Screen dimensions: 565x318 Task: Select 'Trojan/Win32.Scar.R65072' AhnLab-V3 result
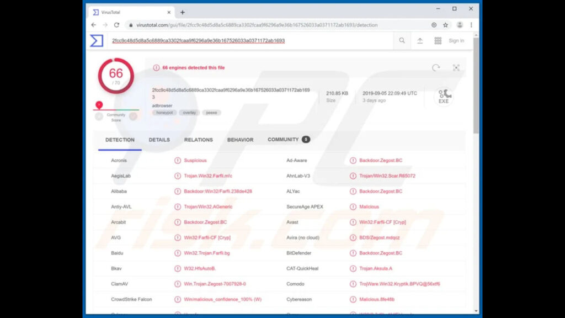click(387, 176)
